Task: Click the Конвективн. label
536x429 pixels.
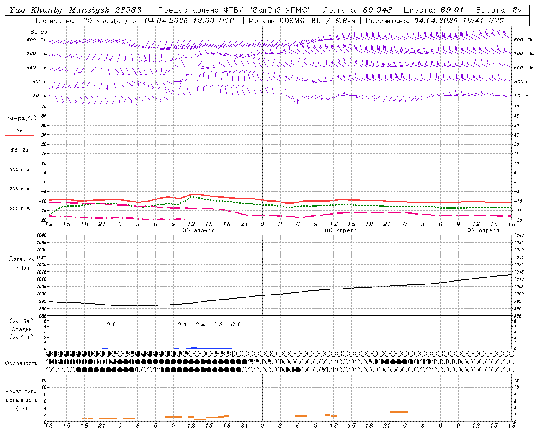Action: click(x=21, y=392)
